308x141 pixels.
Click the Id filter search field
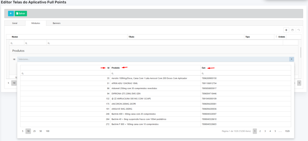tap(65, 73)
